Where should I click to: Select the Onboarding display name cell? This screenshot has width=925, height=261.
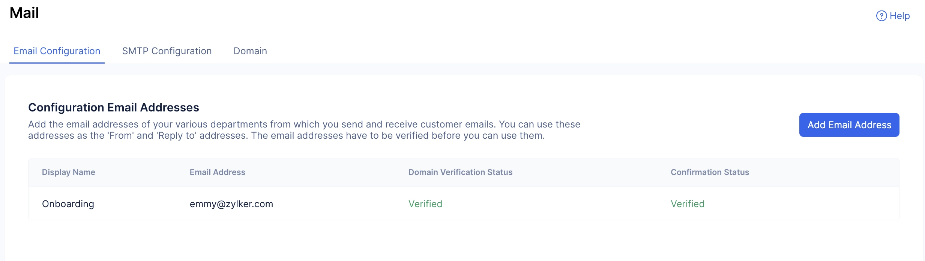68,204
